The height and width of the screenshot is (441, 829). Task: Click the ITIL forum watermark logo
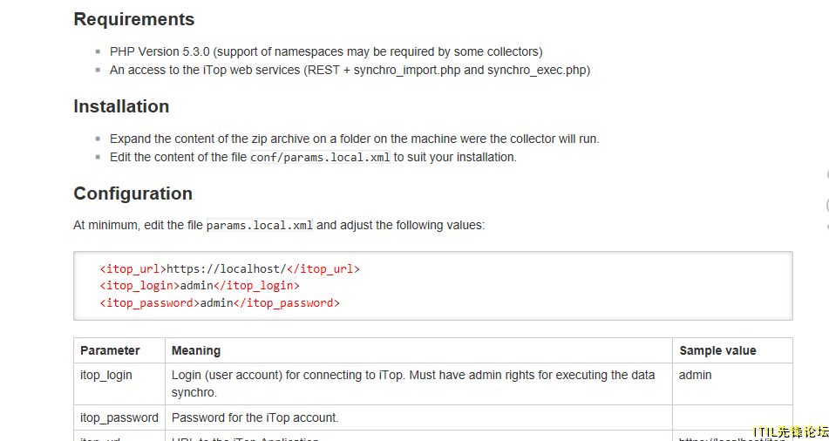pos(791,432)
